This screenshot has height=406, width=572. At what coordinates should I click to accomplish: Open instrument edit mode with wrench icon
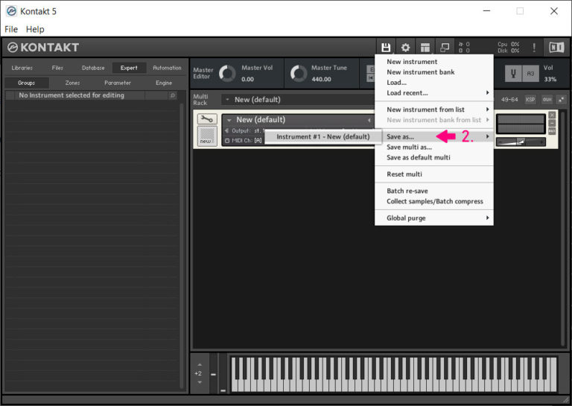click(x=206, y=119)
